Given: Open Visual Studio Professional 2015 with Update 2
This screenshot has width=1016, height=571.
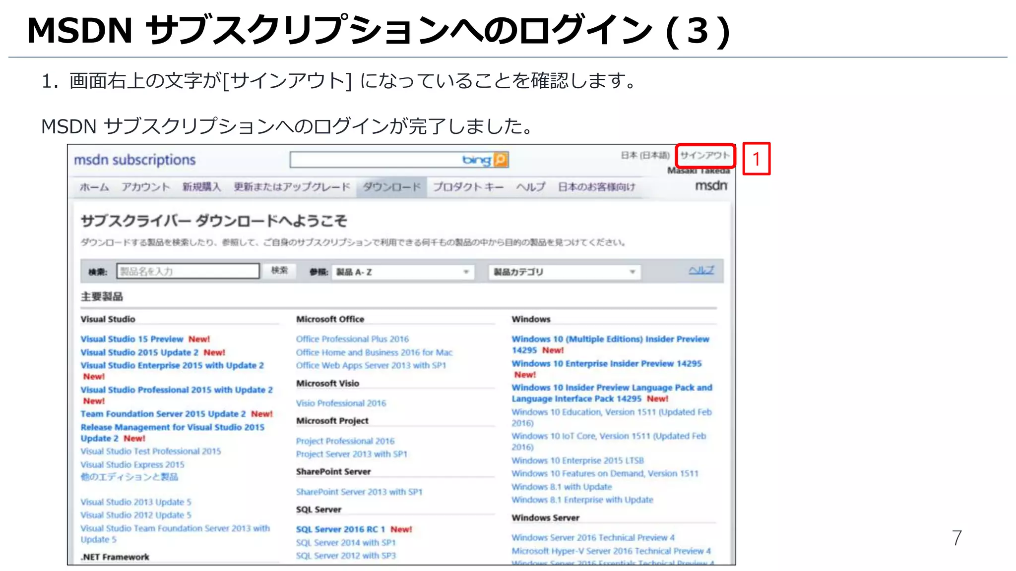Looking at the screenshot, I should click(177, 390).
